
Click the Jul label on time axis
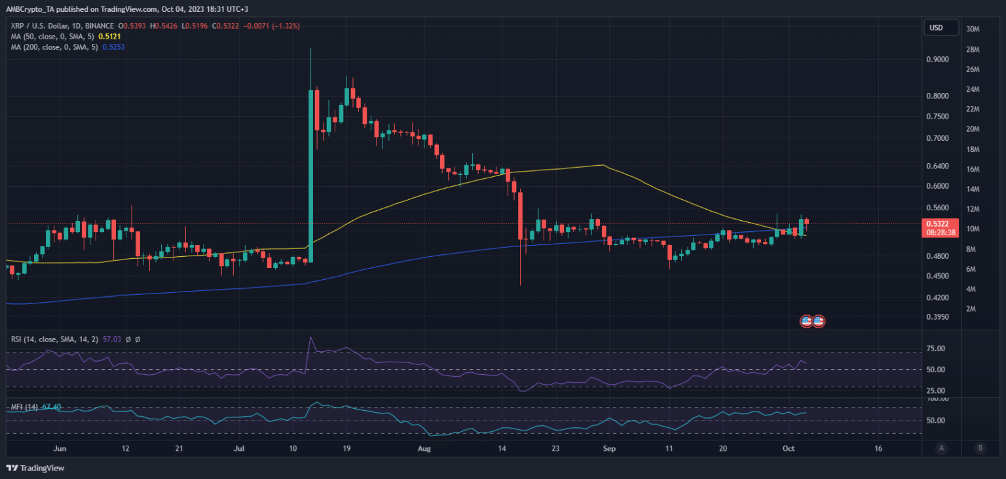(x=239, y=448)
